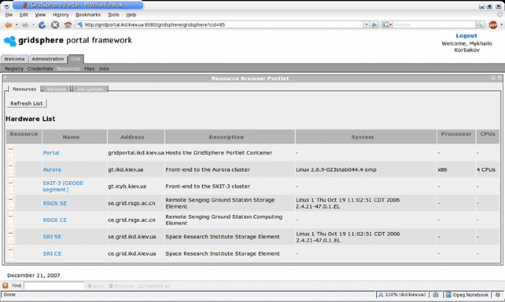Switch to the Services portlet tab
The width and height of the screenshot is (505, 302).
click(x=56, y=89)
